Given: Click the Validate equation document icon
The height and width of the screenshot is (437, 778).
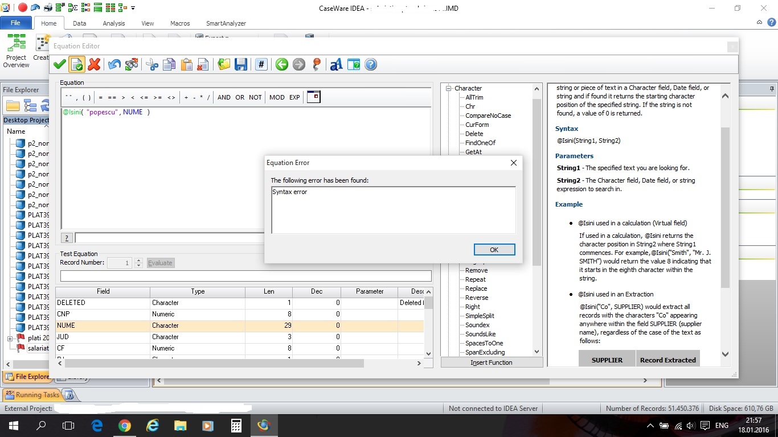Looking at the screenshot, I should [x=77, y=65].
